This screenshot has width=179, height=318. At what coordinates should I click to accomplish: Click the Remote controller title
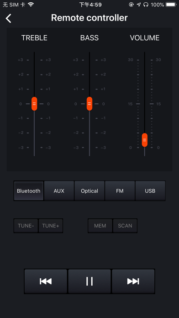coord(89,18)
